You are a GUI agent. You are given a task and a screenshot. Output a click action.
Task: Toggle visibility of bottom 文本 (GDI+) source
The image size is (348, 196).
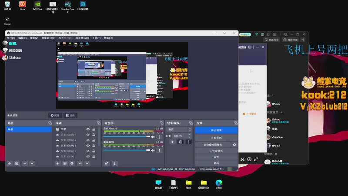click(x=88, y=156)
